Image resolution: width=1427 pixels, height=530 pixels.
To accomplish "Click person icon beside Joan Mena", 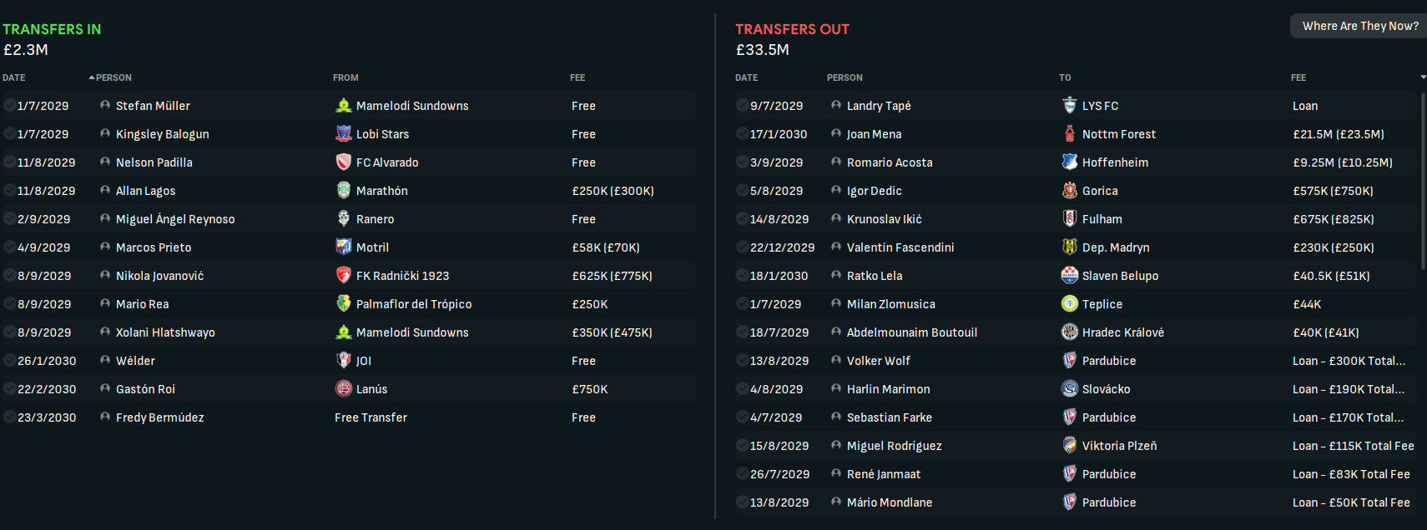I will pyautogui.click(x=836, y=134).
